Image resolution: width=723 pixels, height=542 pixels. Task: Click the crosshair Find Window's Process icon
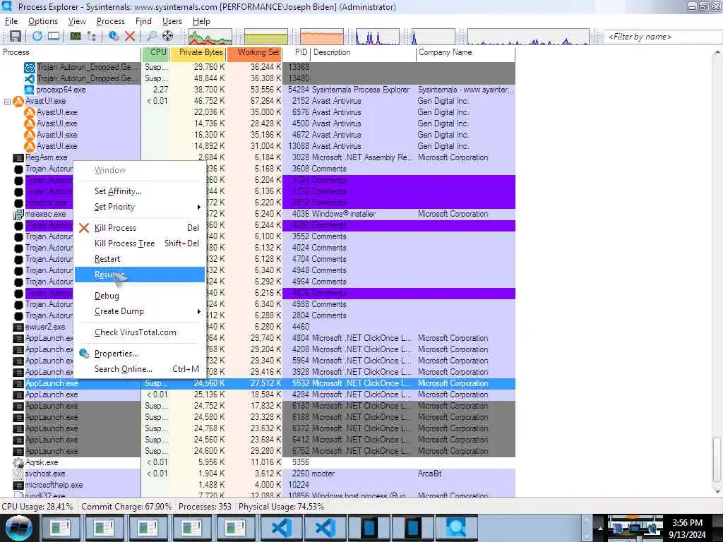pos(168,36)
